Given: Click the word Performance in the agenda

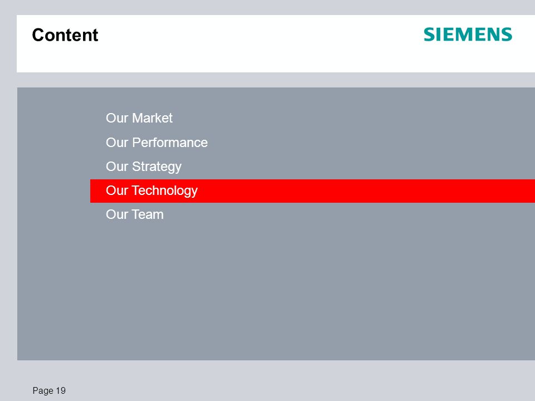Looking at the screenshot, I should (170, 143).
